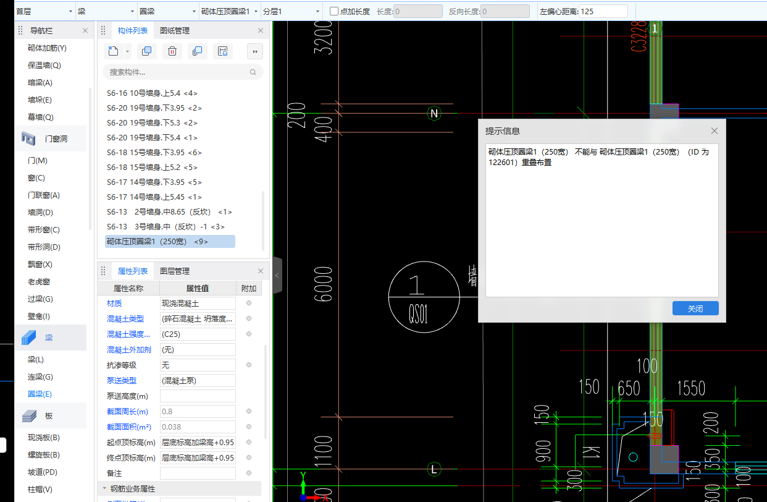Click the new component icon
This screenshot has width=767, height=502.
(112, 51)
